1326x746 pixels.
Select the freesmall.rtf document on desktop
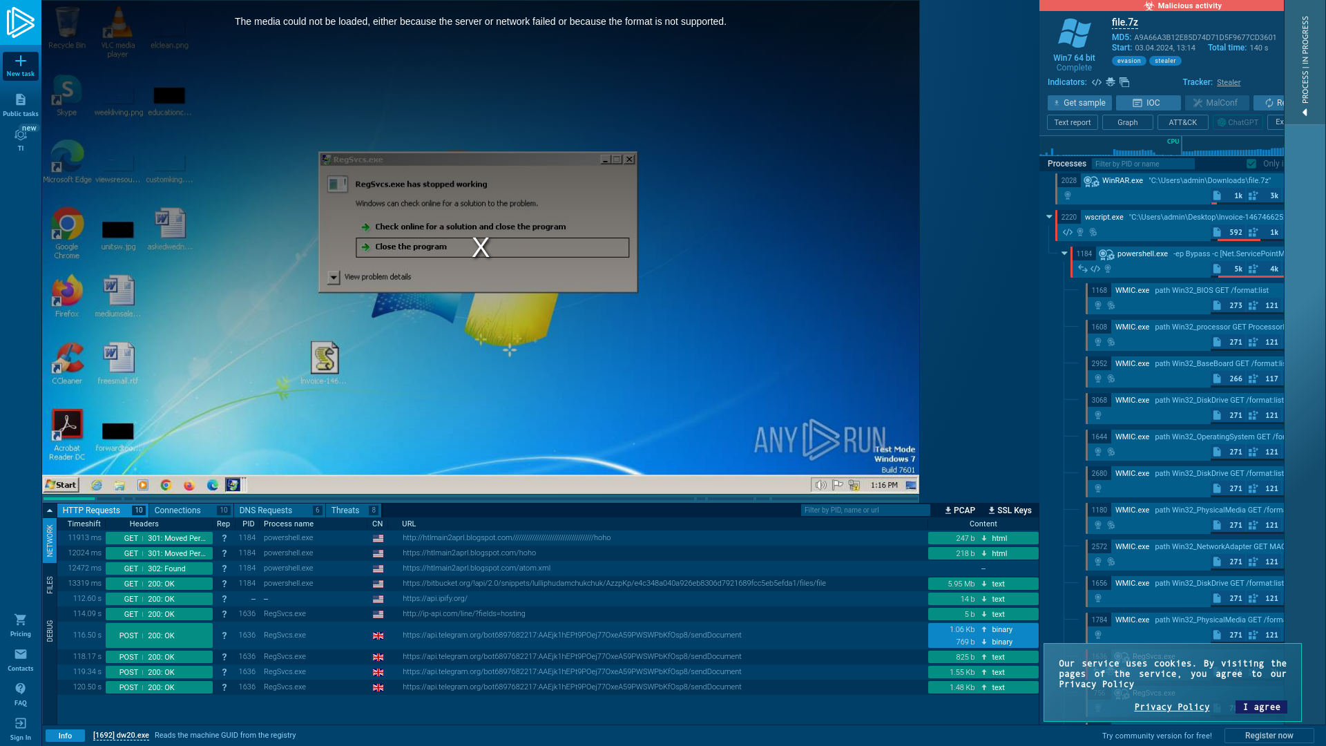point(118,363)
